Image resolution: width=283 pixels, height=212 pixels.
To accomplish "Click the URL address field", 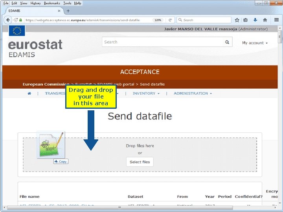I will pyautogui.click(x=88, y=20).
